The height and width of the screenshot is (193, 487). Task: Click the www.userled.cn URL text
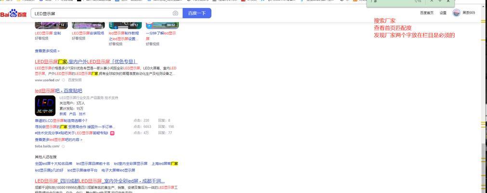(47, 80)
